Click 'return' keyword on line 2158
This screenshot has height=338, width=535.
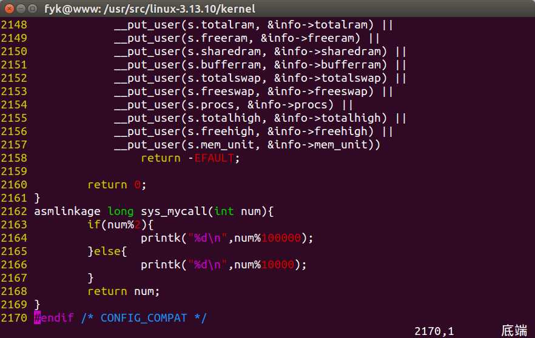click(161, 158)
